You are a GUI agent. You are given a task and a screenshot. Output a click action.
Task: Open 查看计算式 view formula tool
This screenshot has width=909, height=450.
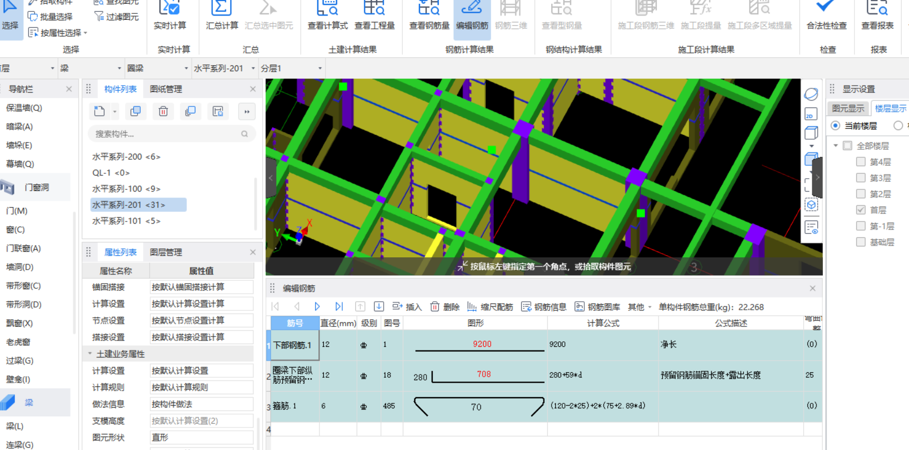(x=327, y=16)
